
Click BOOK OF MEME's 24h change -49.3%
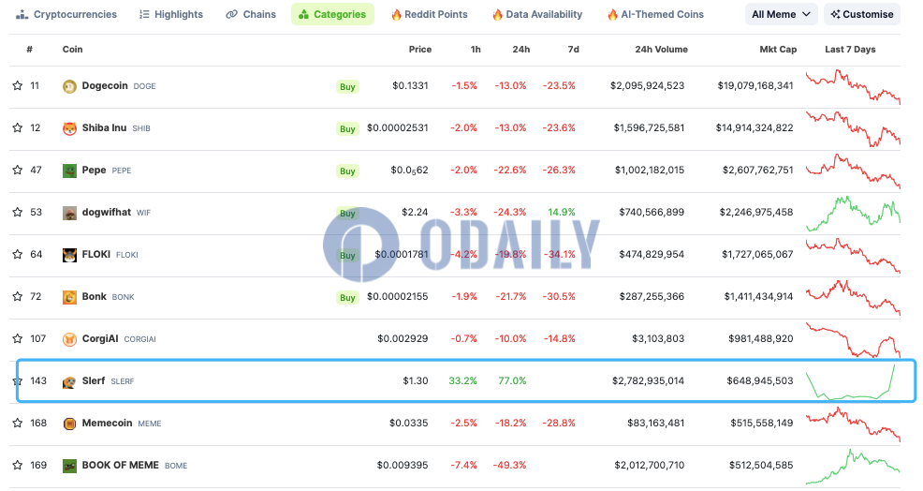510,465
